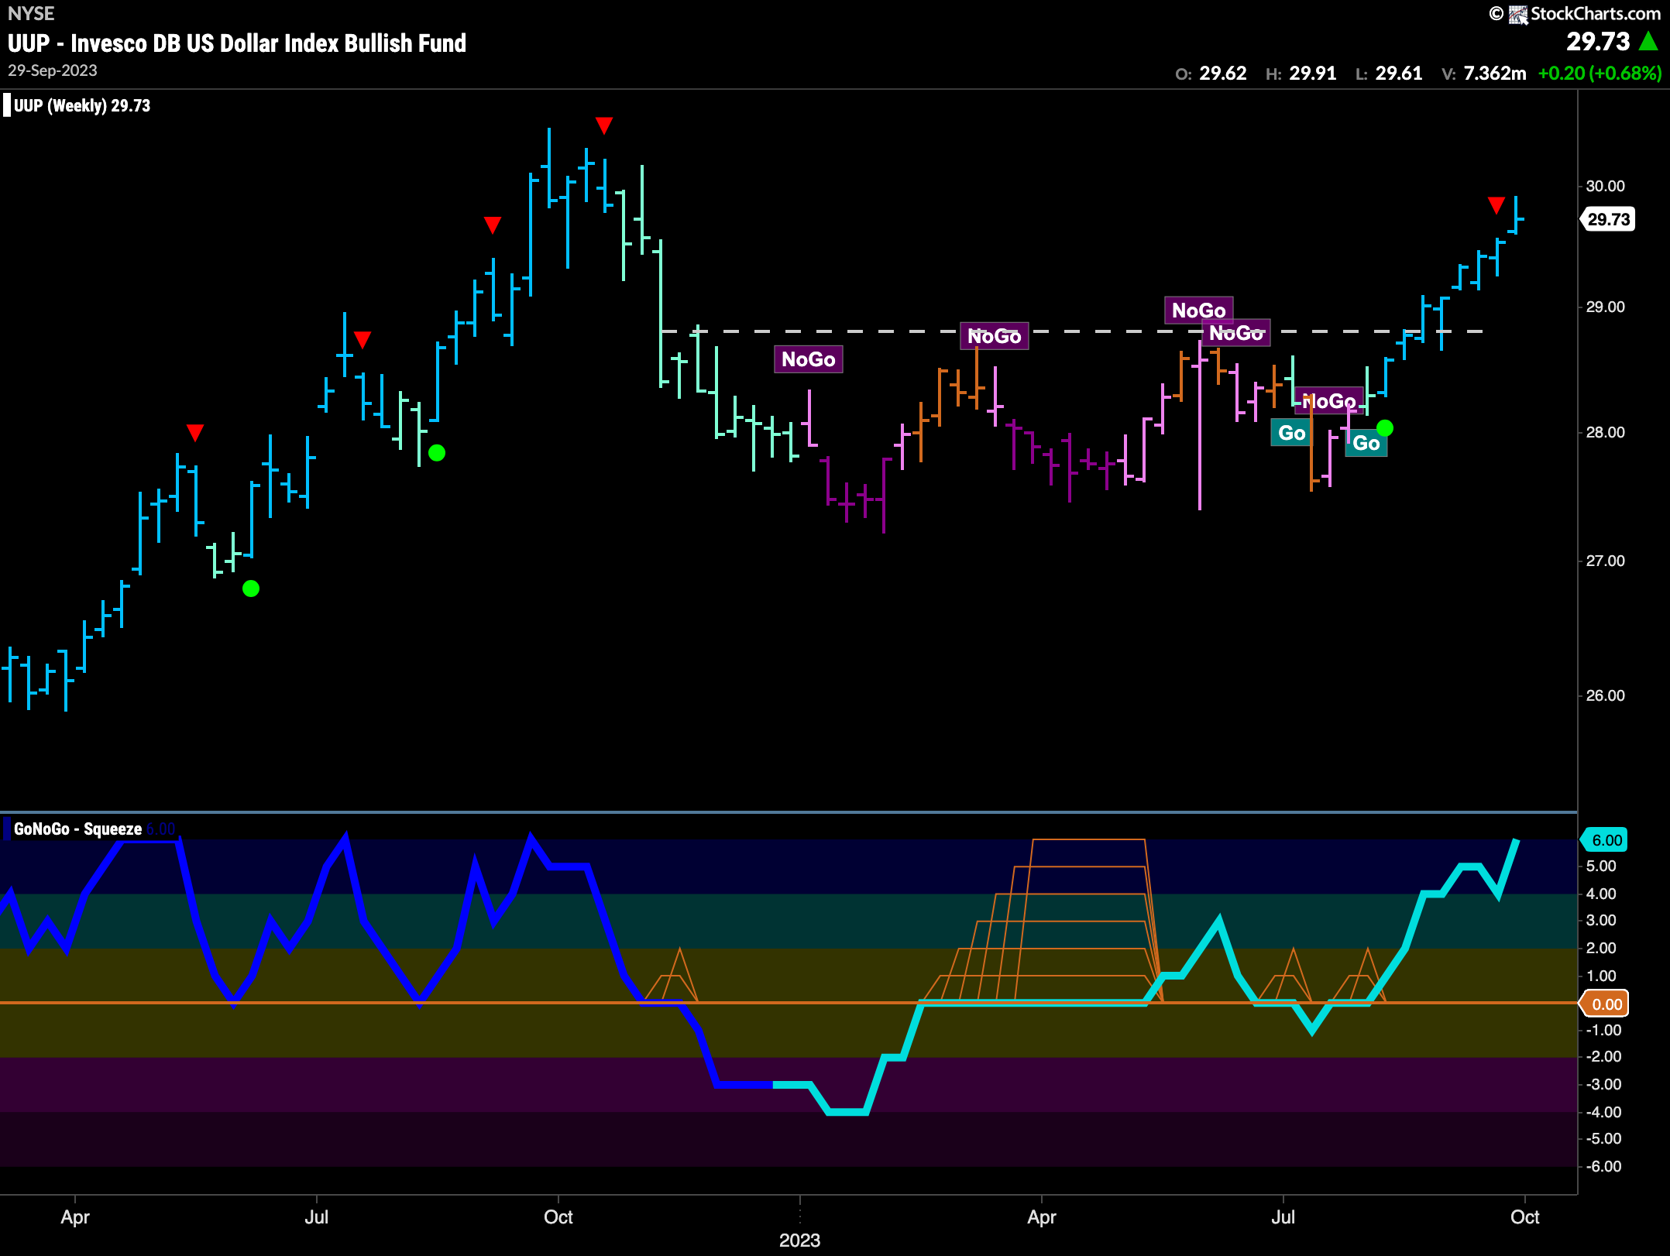Click the GoNoGo - Squeeze panel label
1670x1256 pixels.
77,829
